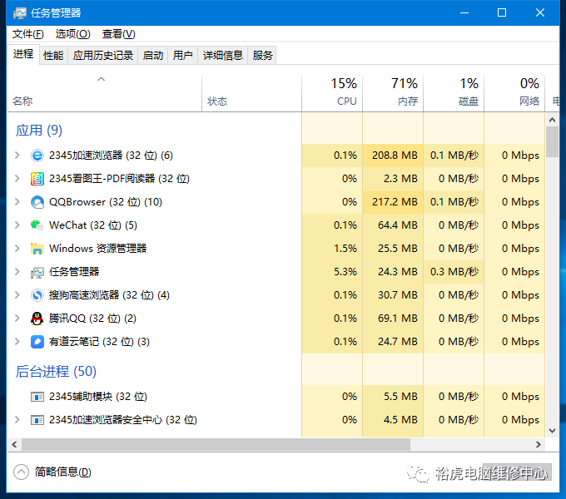Click the horizontal scrollbar thumb
The image size is (566, 499).
tap(216, 445)
